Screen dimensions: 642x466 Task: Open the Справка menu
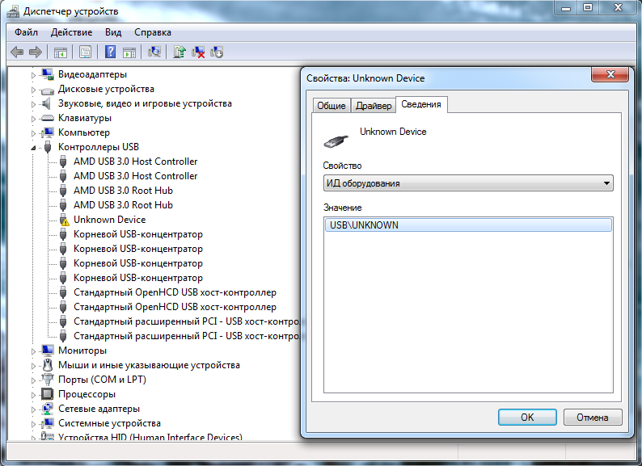pos(153,32)
